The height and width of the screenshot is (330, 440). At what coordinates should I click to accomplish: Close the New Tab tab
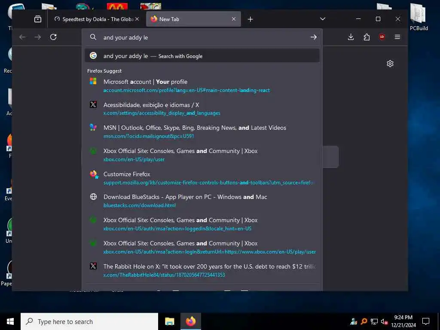click(x=233, y=19)
